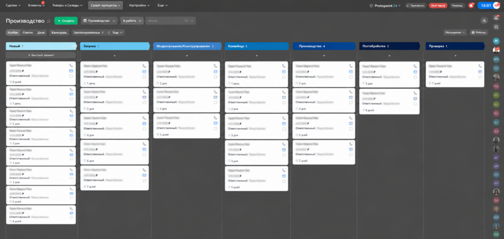
Task: Open the ЕА user avatar in sidebar
Action: pos(496,200)
